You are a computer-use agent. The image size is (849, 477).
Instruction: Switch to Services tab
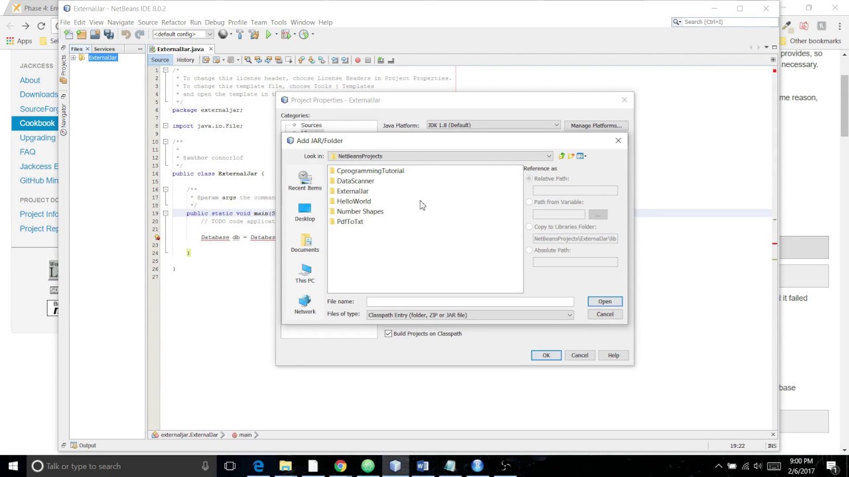pyautogui.click(x=104, y=49)
